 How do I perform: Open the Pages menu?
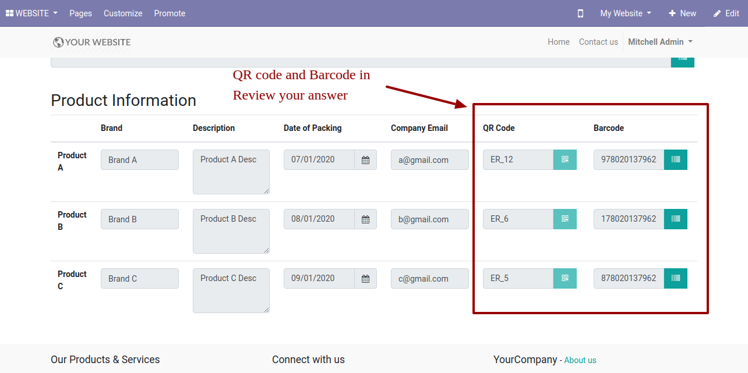80,13
